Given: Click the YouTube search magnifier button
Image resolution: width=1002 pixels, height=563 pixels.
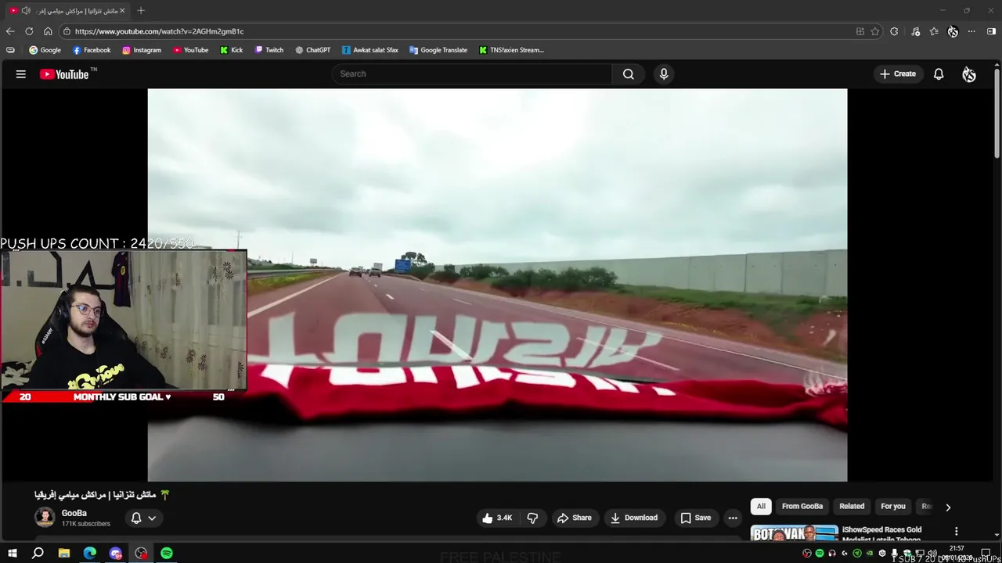Looking at the screenshot, I should point(628,74).
